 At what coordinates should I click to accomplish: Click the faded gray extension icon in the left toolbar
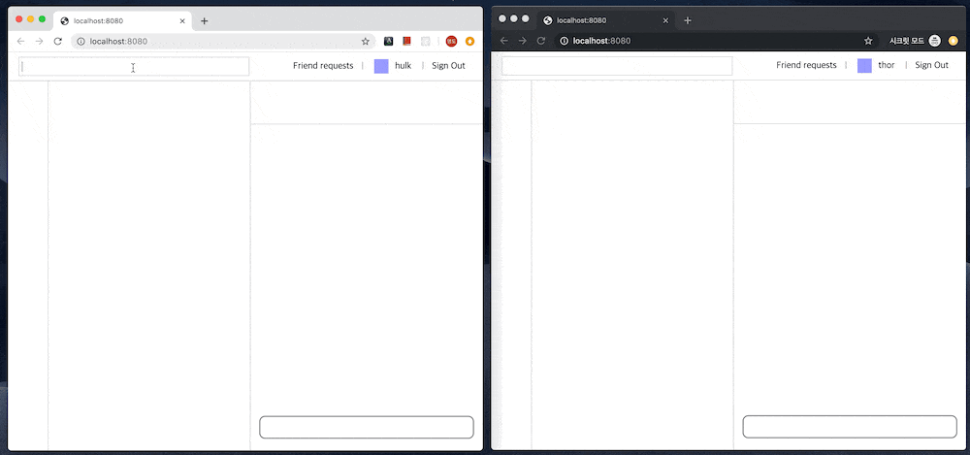pyautogui.click(x=425, y=42)
